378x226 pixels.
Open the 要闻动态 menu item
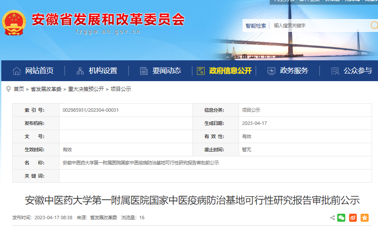pos(166,71)
